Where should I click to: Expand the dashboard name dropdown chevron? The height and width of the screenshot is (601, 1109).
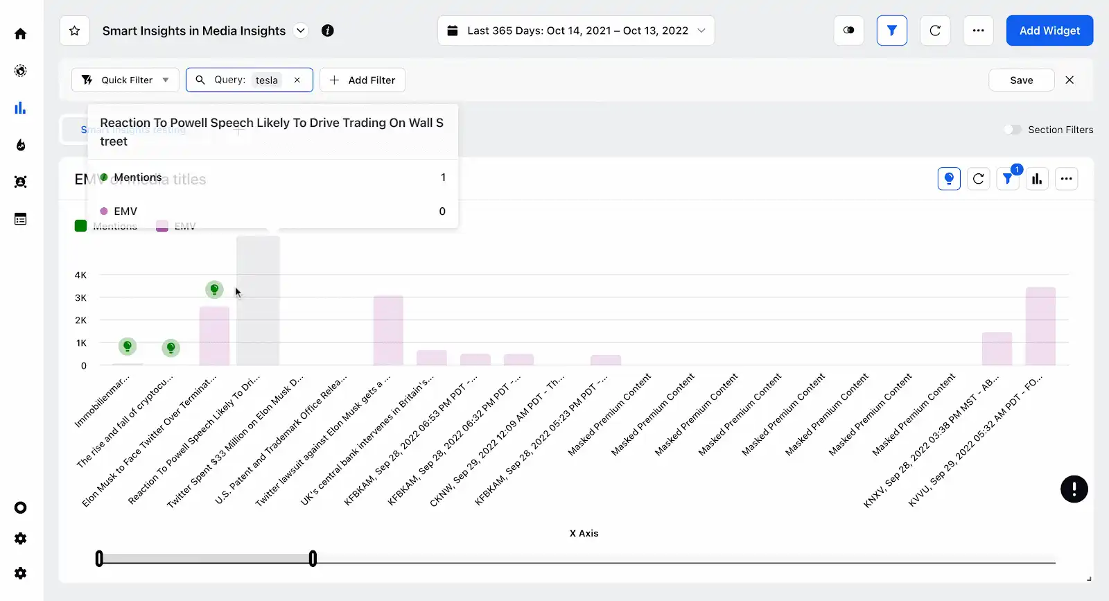[x=301, y=31]
